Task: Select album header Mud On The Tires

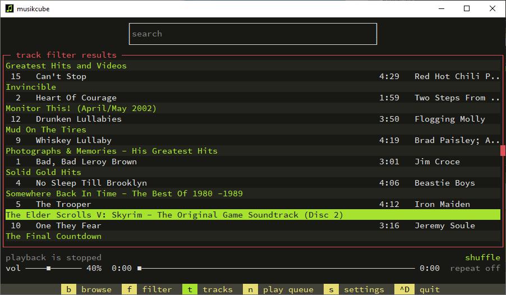Action: click(252, 130)
